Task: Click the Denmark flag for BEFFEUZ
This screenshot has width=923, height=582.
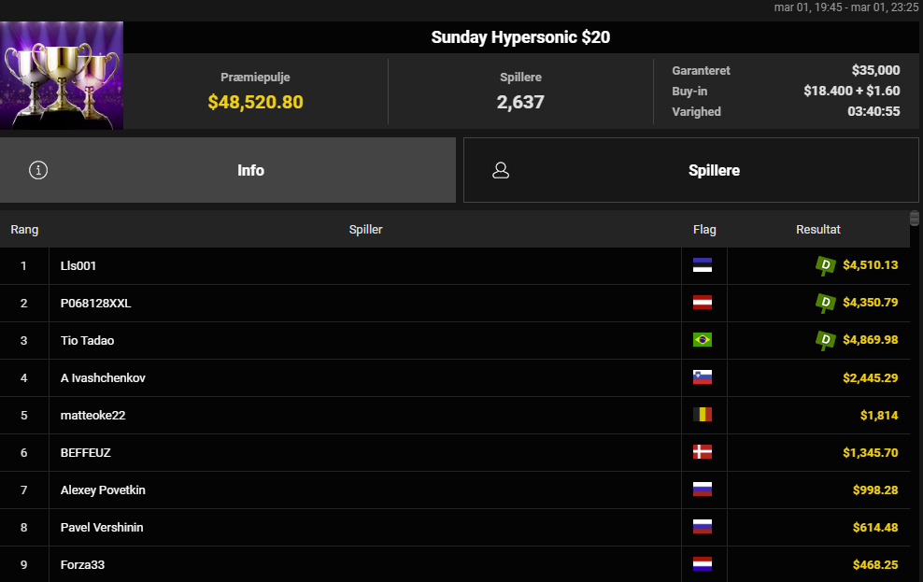Action: click(703, 452)
